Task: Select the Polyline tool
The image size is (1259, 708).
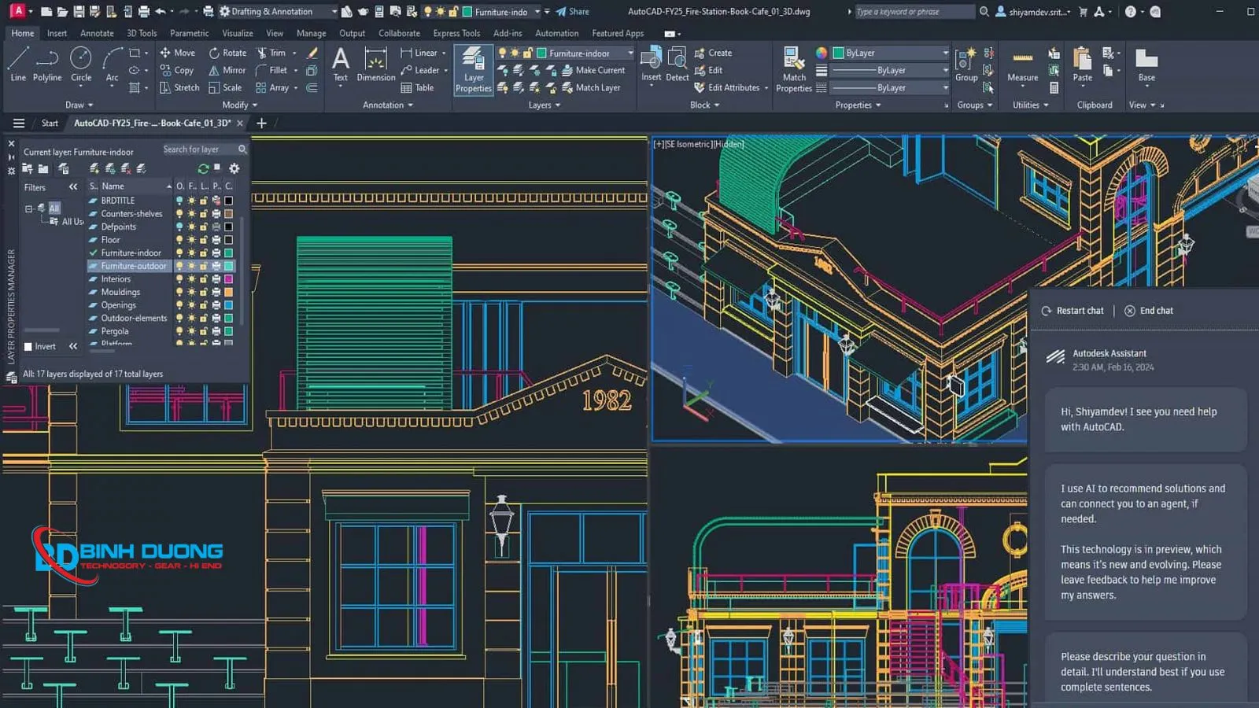Action: tap(46, 63)
